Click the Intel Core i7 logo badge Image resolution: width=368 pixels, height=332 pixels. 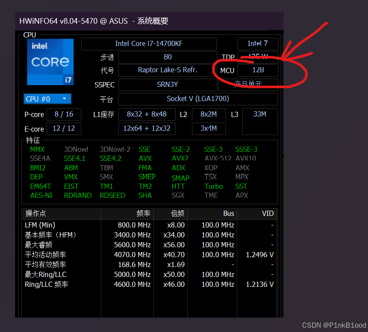pyautogui.click(x=50, y=62)
